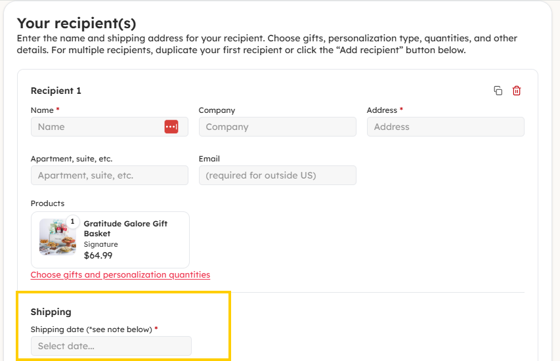560x361 pixels.
Task: Delete Recipient 1 with trash icon
Action: [517, 91]
